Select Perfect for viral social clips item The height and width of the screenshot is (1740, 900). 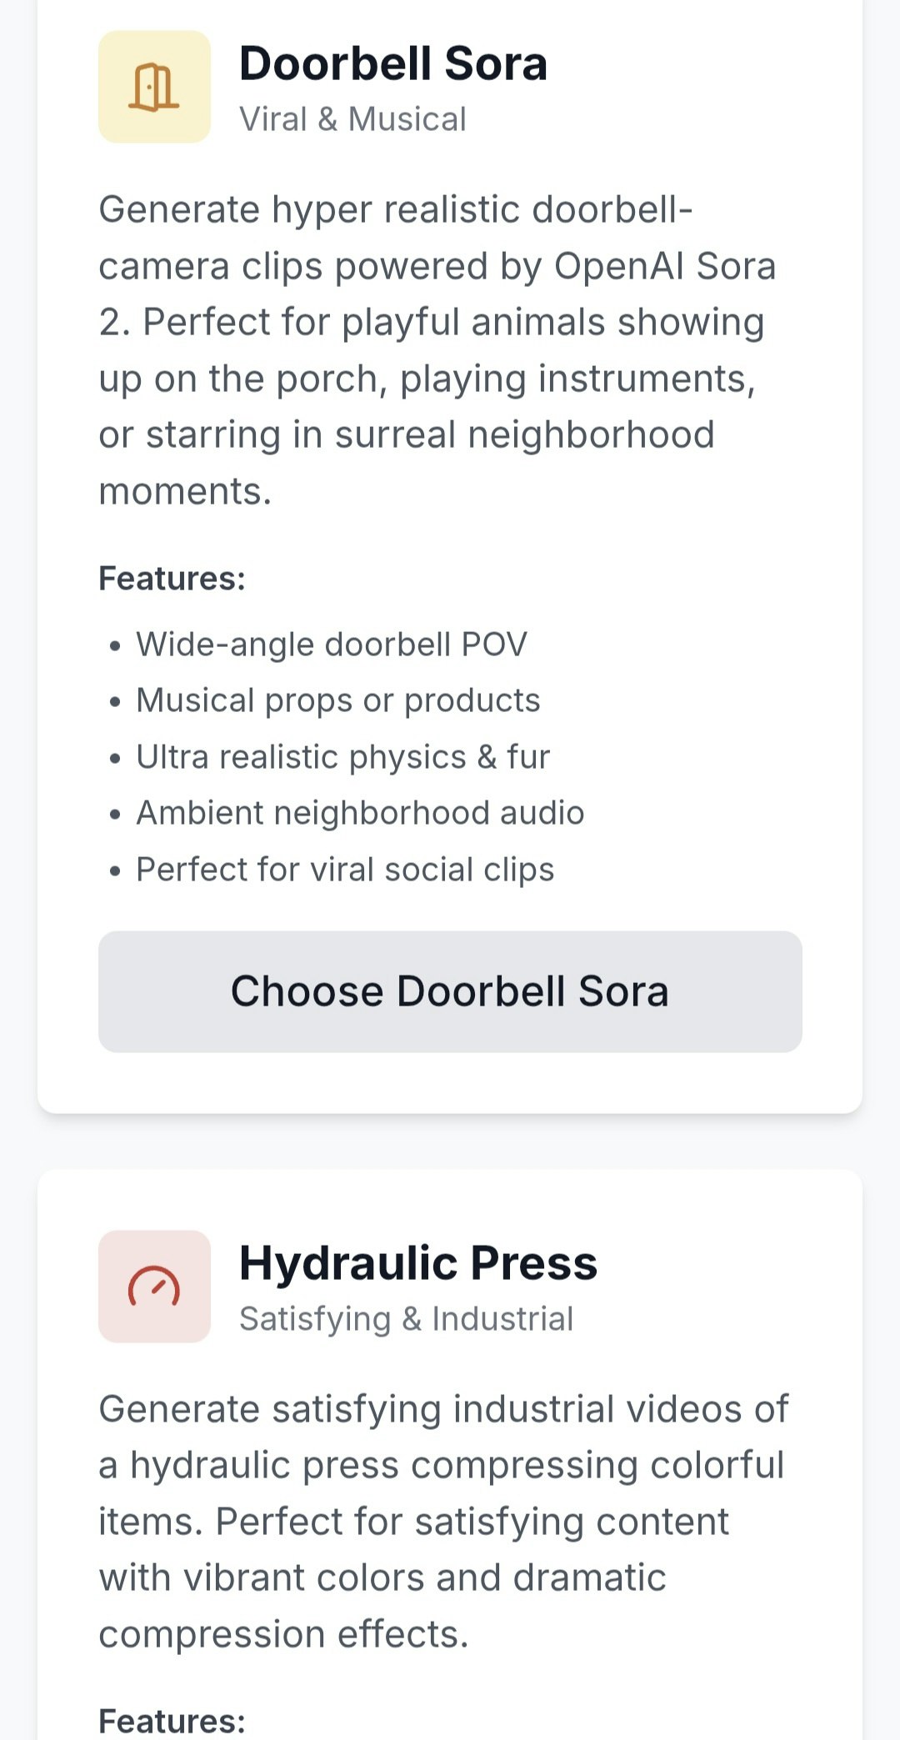345,870
